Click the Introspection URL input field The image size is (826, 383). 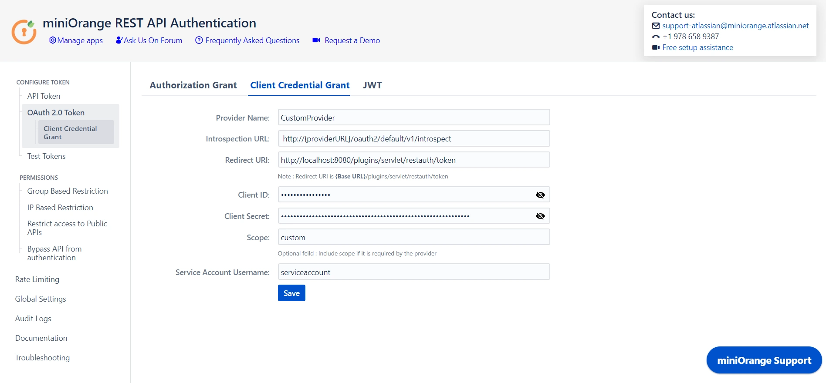pyautogui.click(x=414, y=138)
